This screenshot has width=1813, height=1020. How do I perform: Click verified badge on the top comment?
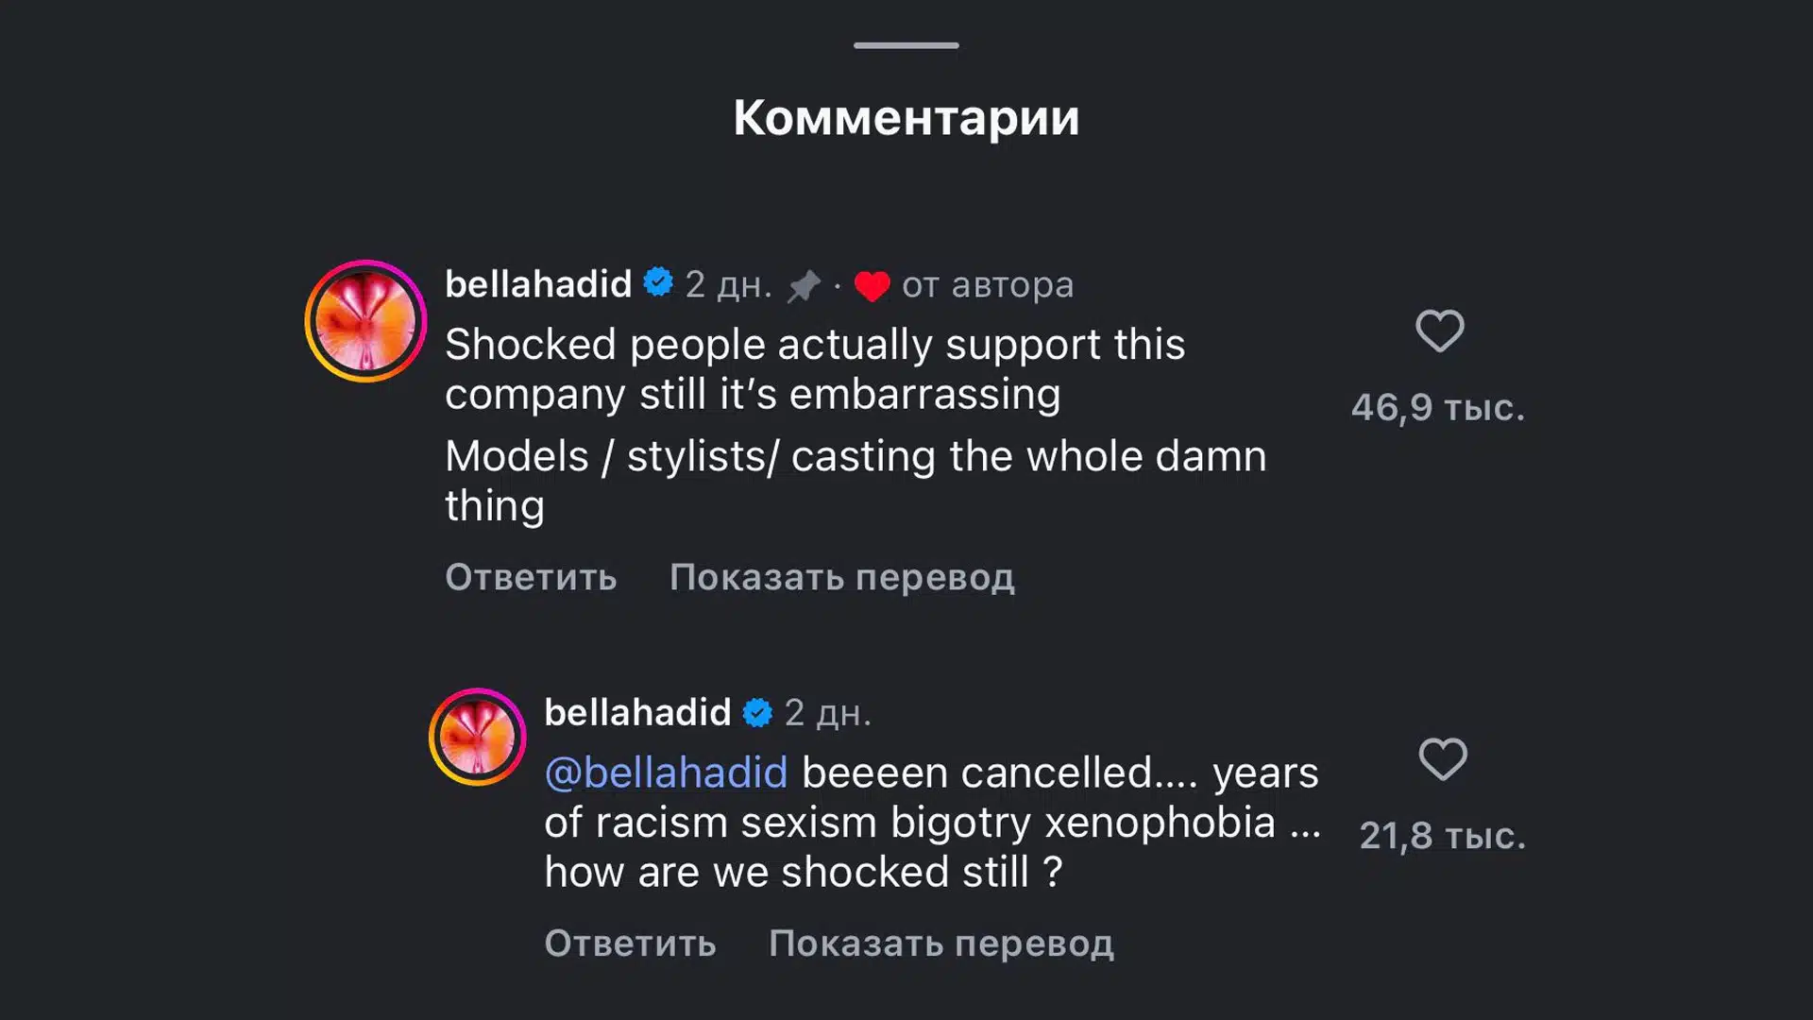tap(658, 282)
